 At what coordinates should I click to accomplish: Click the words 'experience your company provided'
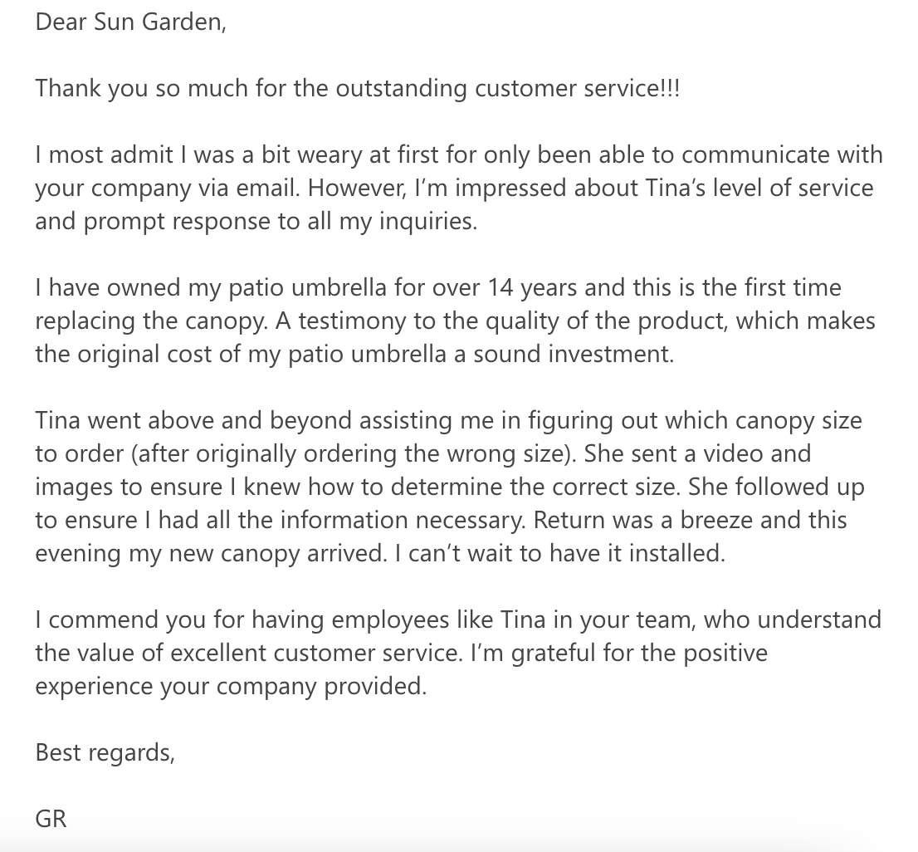(x=231, y=686)
